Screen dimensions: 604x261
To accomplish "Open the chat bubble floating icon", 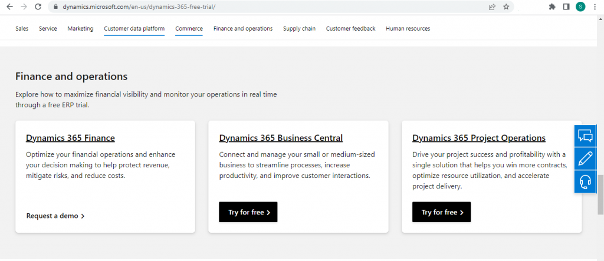I will (x=585, y=136).
